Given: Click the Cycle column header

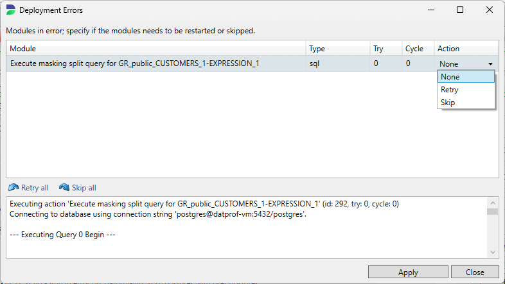Looking at the screenshot, I should coord(418,49).
